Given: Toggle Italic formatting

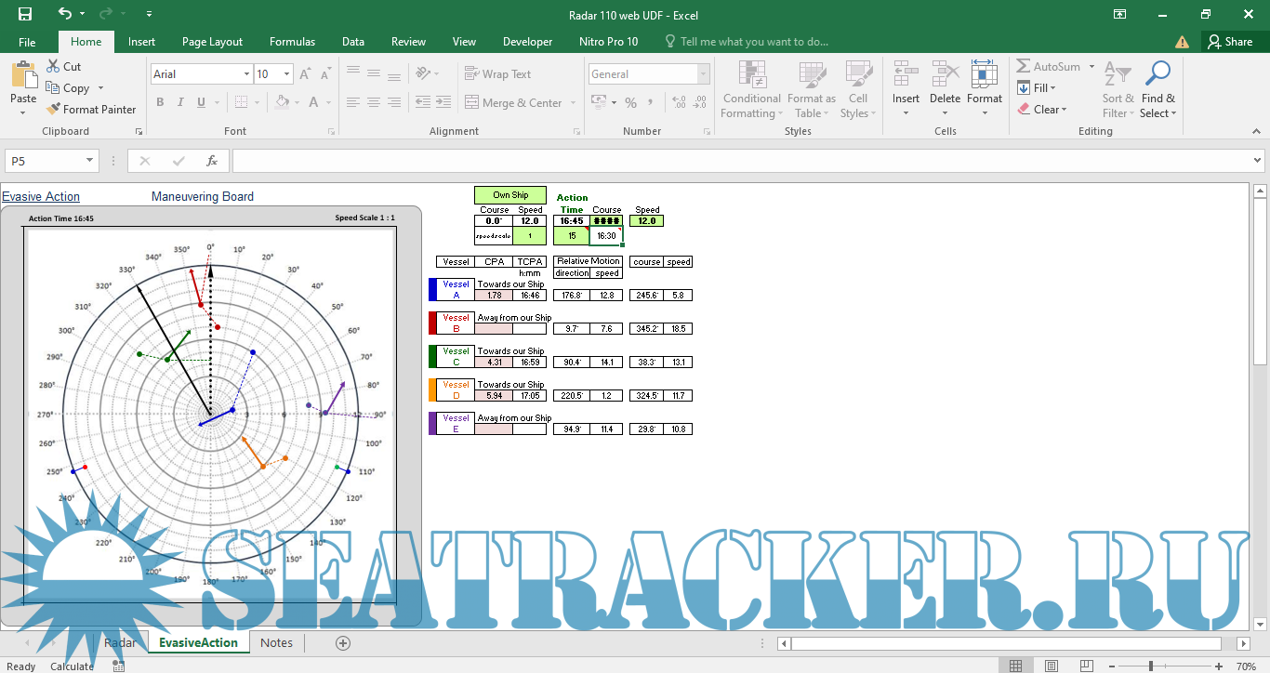Looking at the screenshot, I should 180,102.
